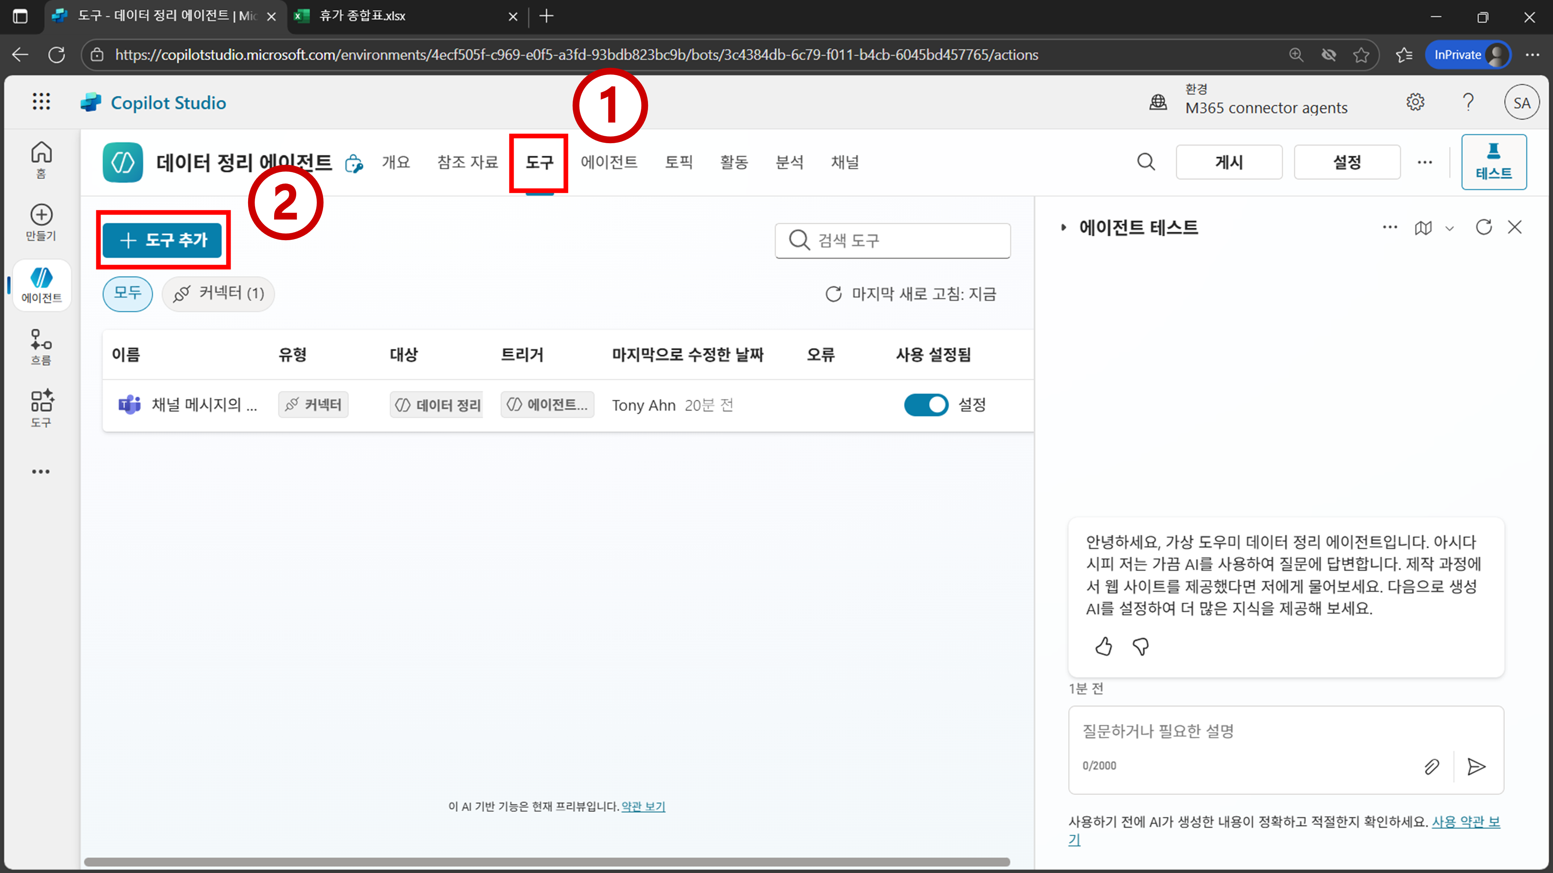Open the more options ellipsis beside 설정

tap(1424, 162)
